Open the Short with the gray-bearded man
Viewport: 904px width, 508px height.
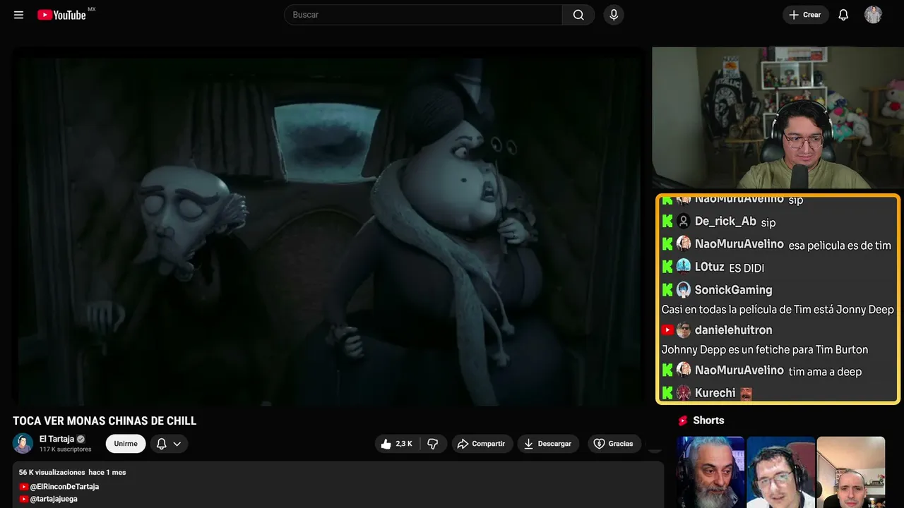[710, 472]
